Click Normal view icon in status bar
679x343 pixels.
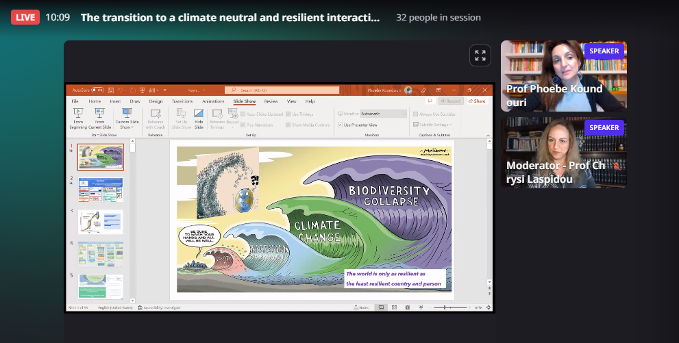pos(381,308)
